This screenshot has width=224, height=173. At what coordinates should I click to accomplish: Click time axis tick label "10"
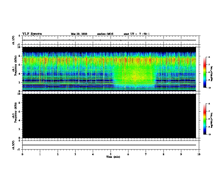click(199, 154)
